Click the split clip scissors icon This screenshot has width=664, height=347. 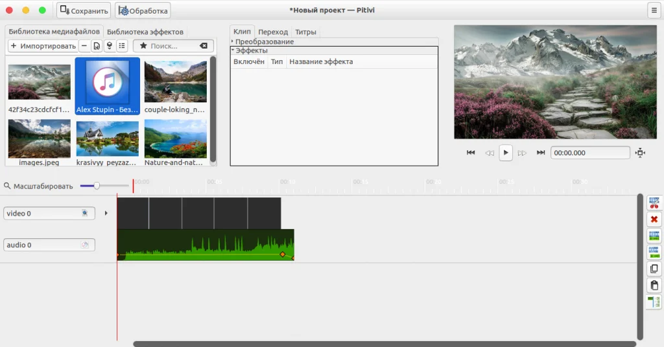654,203
